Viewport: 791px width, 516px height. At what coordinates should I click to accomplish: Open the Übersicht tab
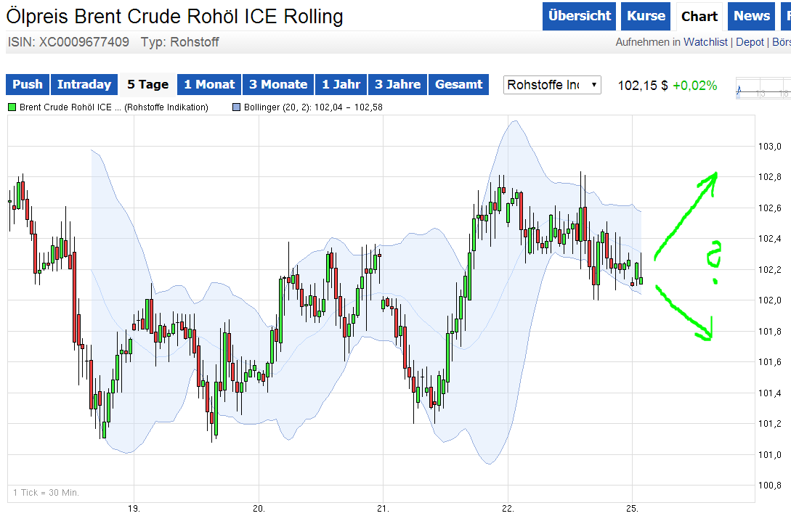pyautogui.click(x=579, y=16)
